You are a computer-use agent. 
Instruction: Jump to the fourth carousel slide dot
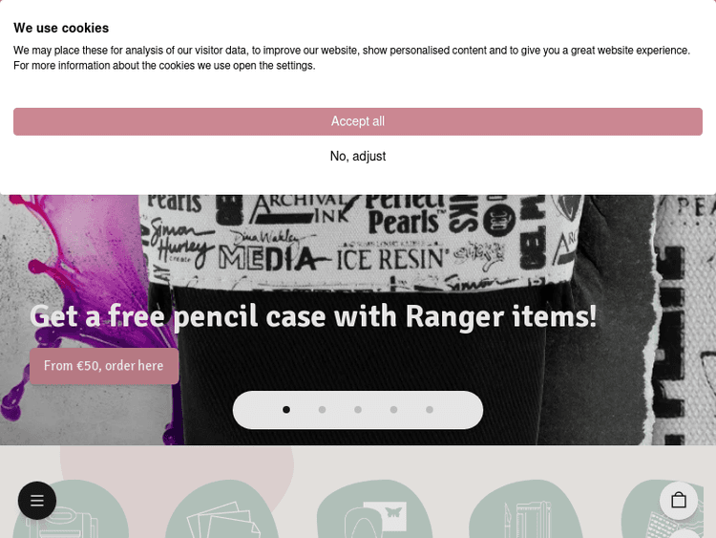pyautogui.click(x=393, y=410)
